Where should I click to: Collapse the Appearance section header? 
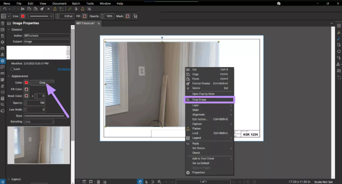pyautogui.click(x=19, y=76)
